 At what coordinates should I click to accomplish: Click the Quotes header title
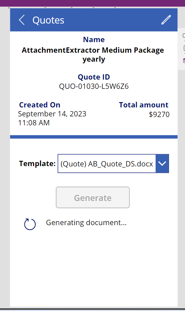pos(49,20)
